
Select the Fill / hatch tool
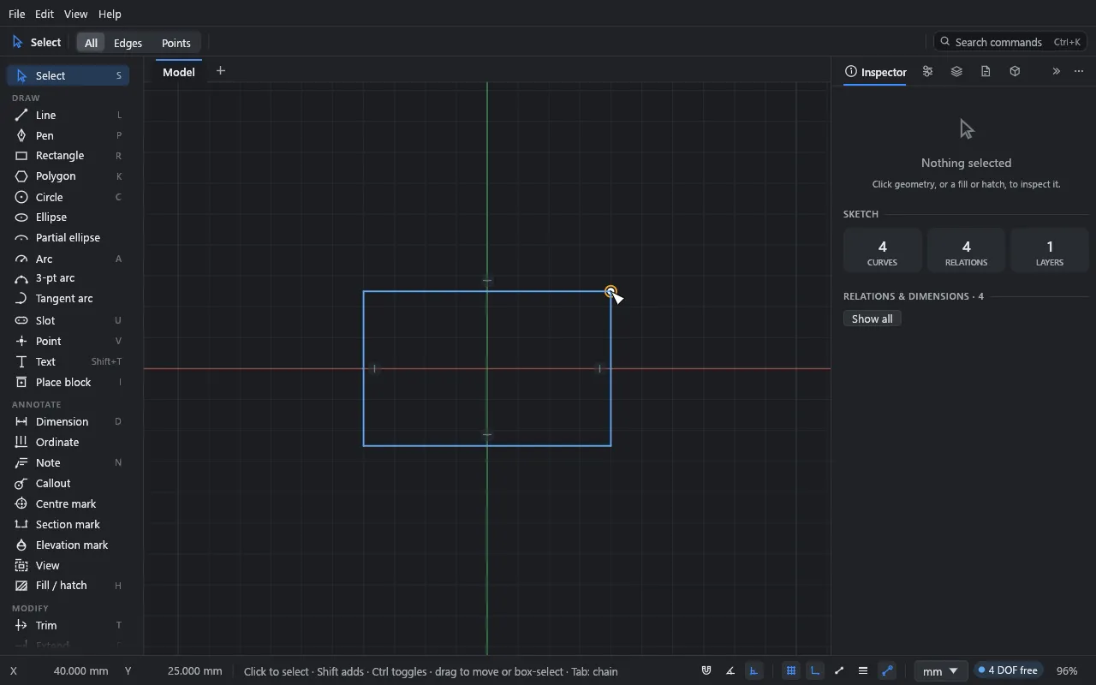(68, 586)
